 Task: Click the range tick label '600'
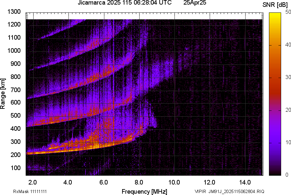coord(15,102)
